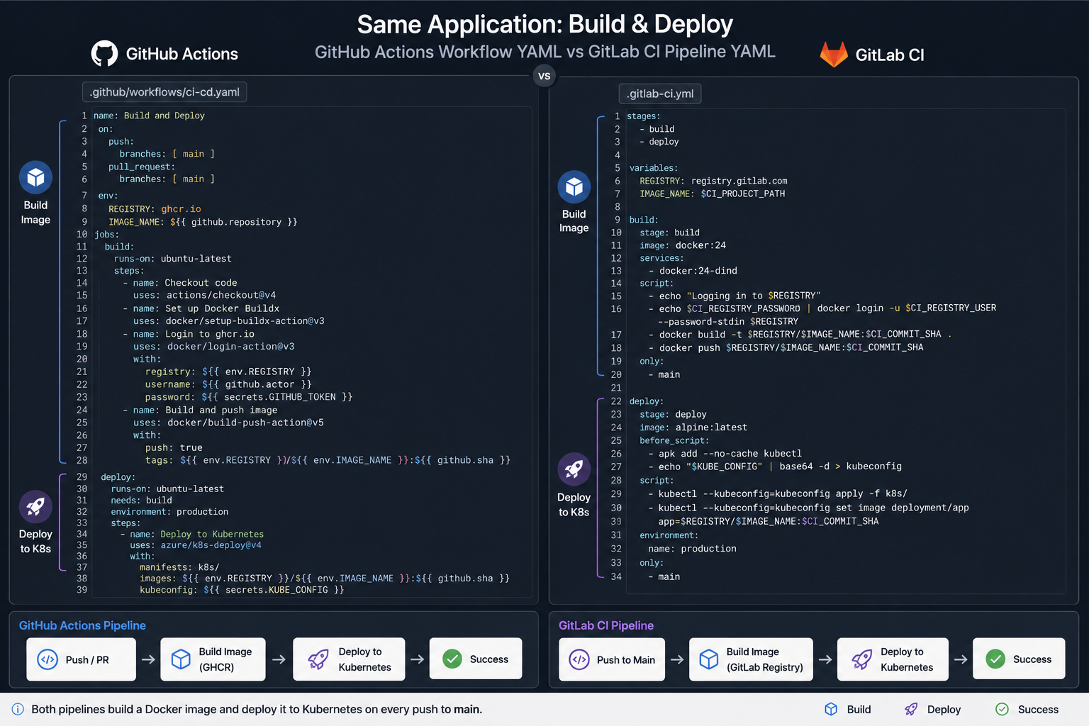Click the 'apk add --no-cache kubectl' line

pos(725,454)
